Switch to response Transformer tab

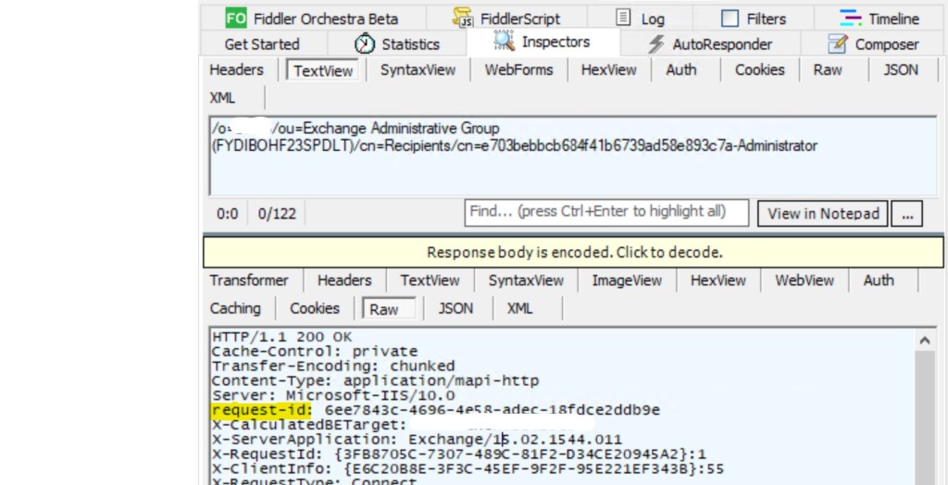click(249, 280)
